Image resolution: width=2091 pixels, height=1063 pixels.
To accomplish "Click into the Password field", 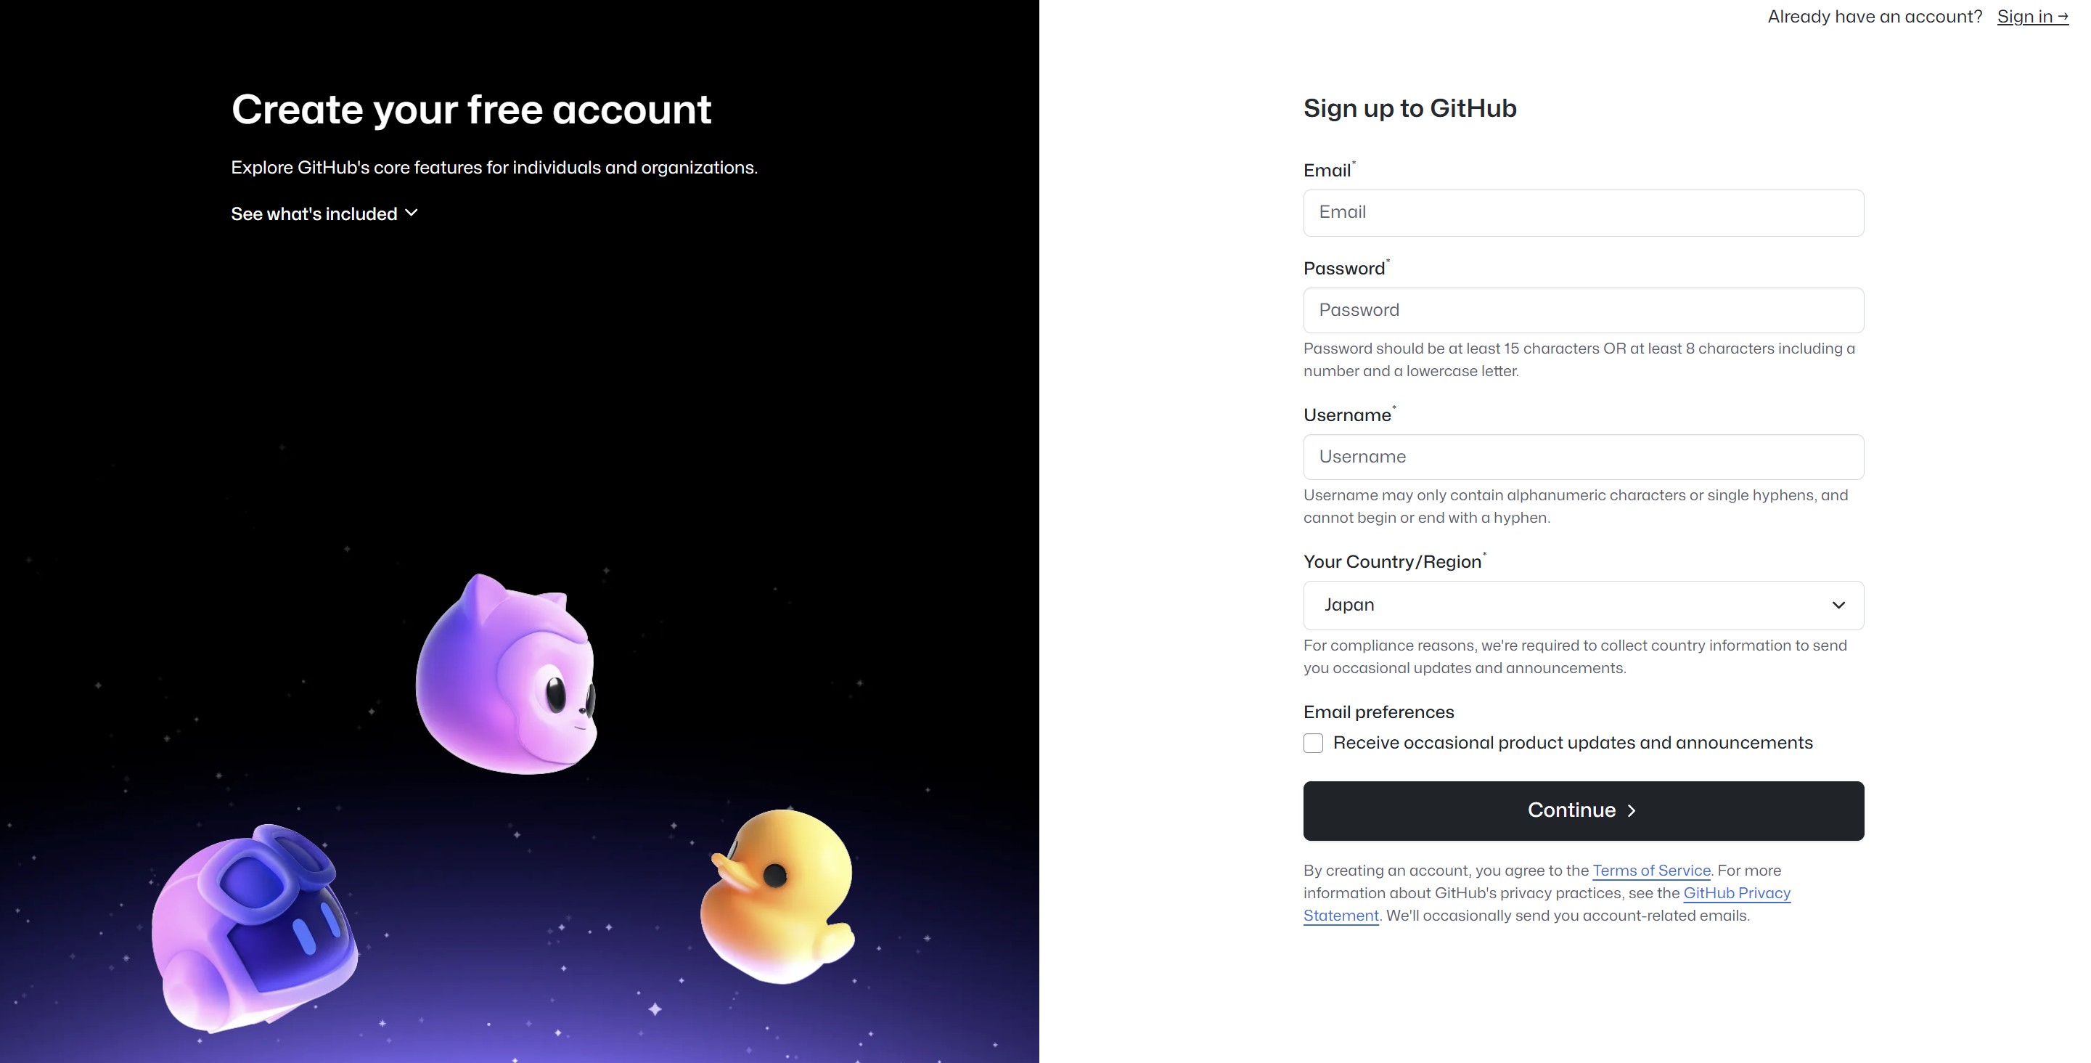I will pos(1583,310).
